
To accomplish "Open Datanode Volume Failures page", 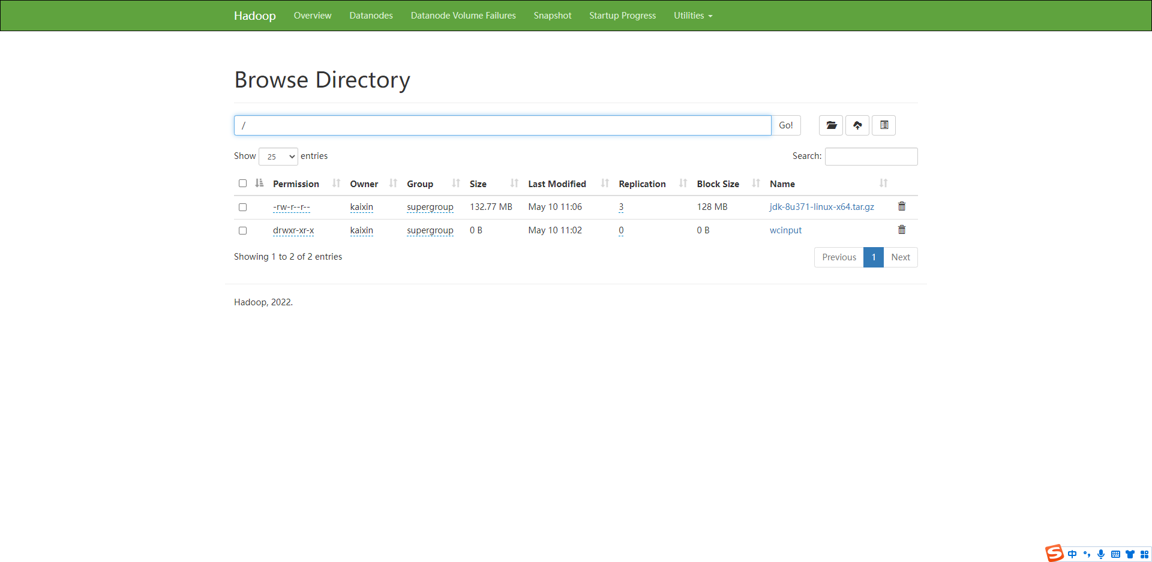I will 463,16.
